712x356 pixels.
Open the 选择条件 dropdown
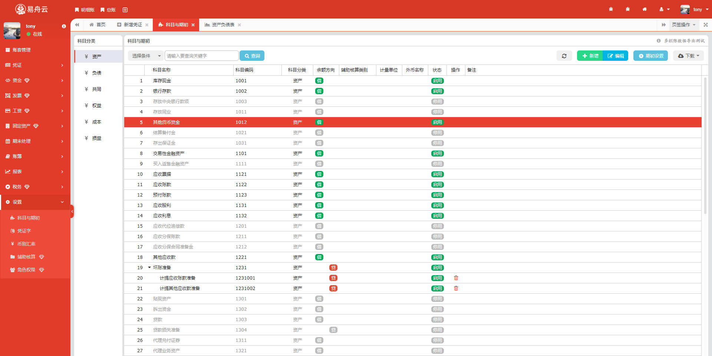coord(146,56)
